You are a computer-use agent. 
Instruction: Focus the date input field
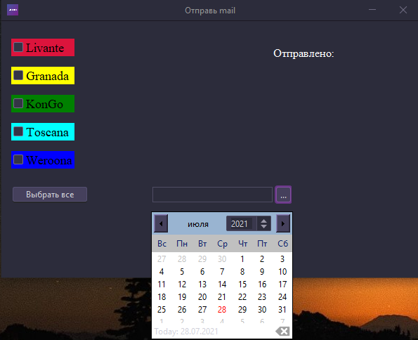point(212,195)
